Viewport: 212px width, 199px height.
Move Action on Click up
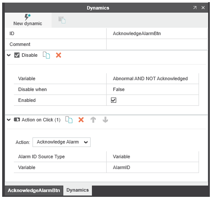point(93,120)
